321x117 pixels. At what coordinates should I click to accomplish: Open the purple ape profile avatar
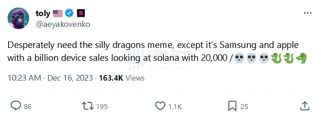[18, 18]
